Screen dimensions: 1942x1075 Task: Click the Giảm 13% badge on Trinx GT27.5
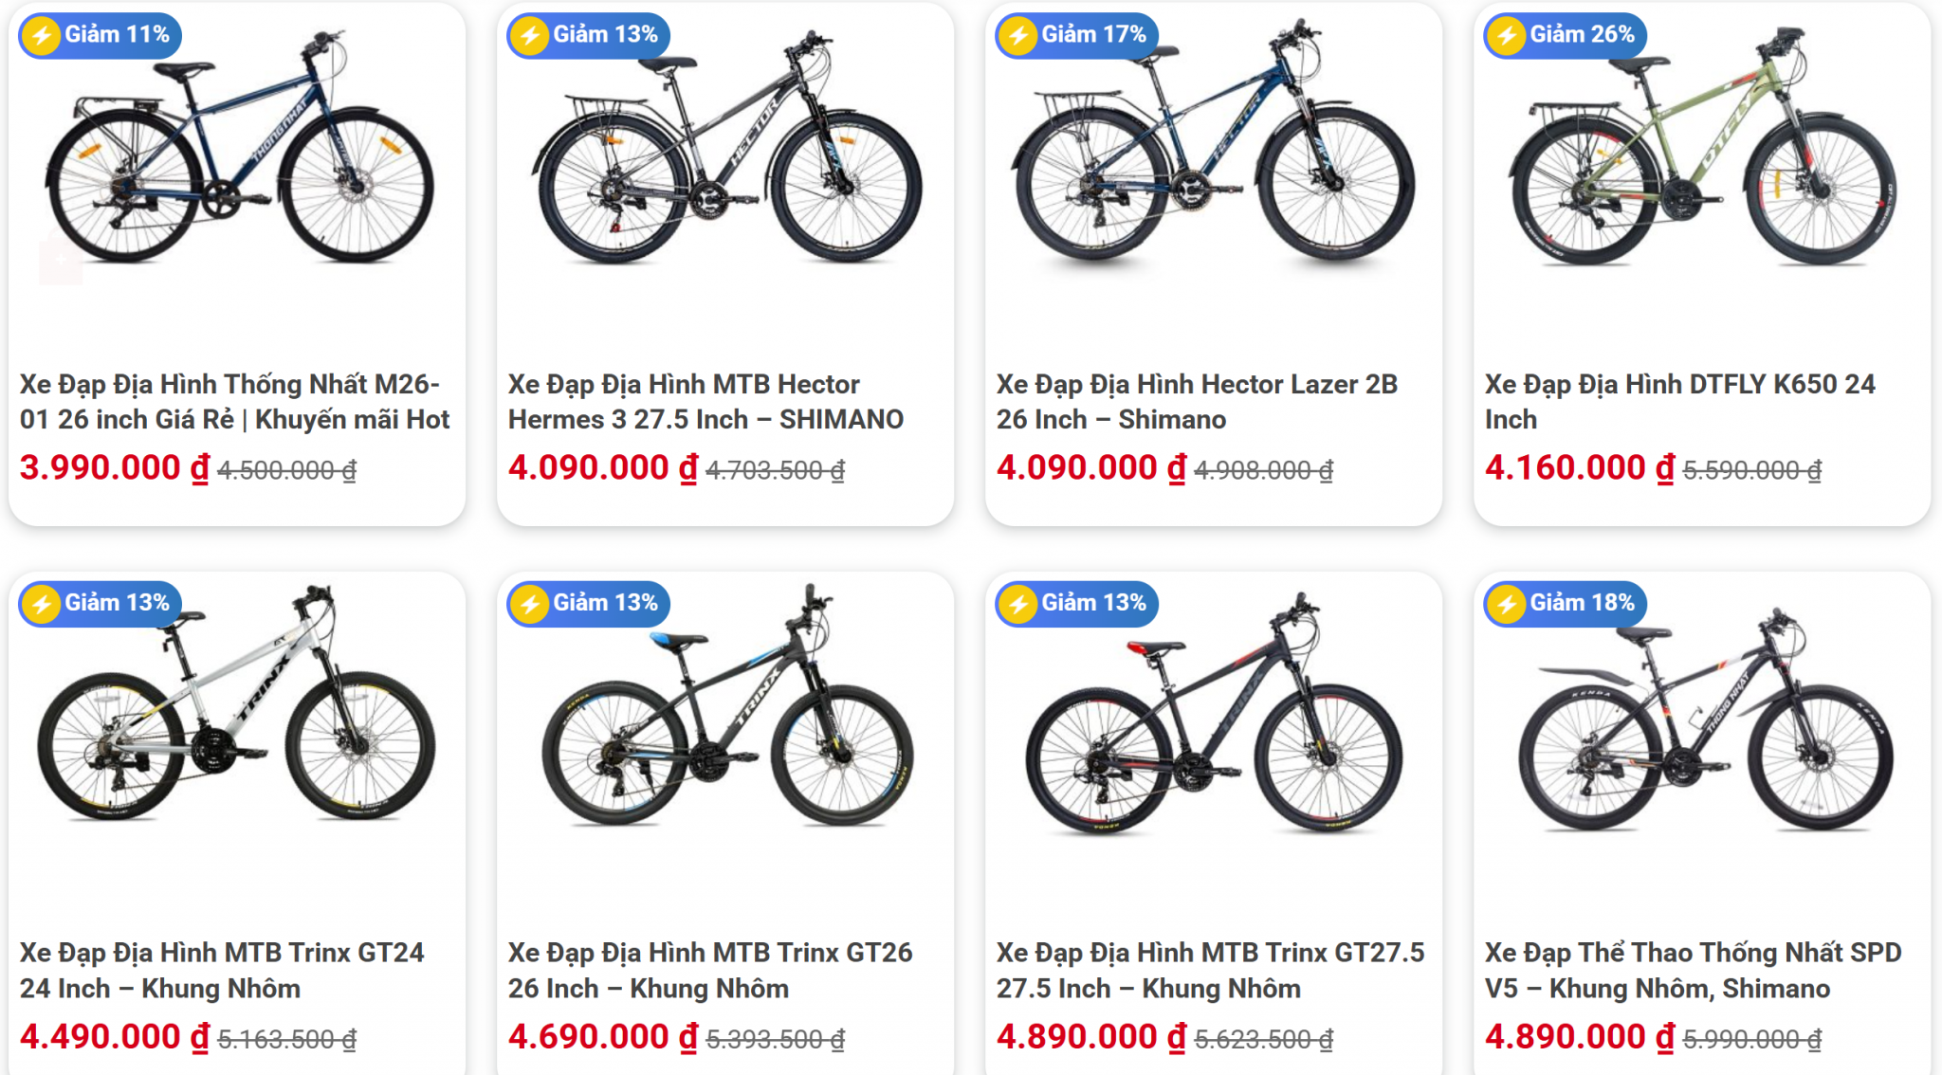pos(1077,604)
